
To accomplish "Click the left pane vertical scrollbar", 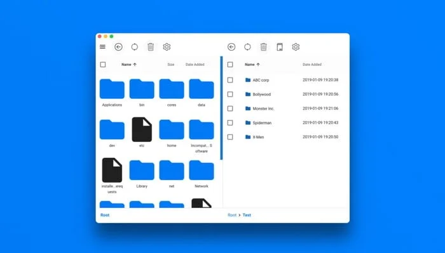I will [221, 108].
